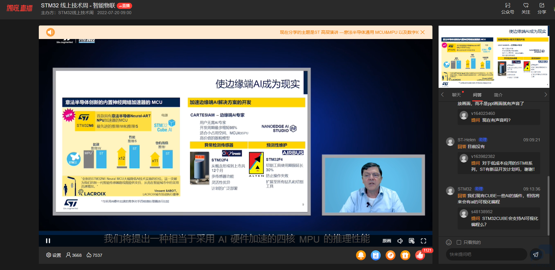Viewport: 555px width, 270px height.
Task: Click the timestamp 09:13:36
Action: point(532,189)
